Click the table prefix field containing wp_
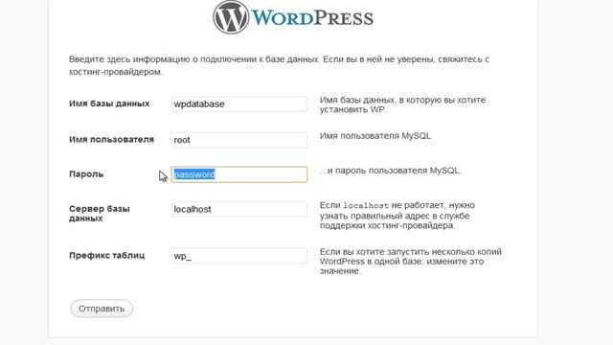Image resolution: width=613 pixels, height=345 pixels. [239, 256]
